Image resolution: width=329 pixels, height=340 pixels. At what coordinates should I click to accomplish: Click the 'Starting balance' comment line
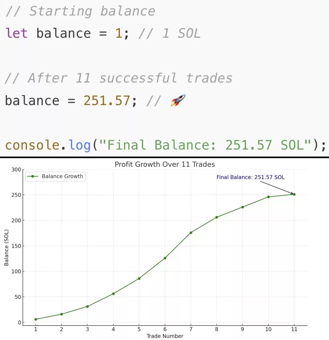pos(80,11)
